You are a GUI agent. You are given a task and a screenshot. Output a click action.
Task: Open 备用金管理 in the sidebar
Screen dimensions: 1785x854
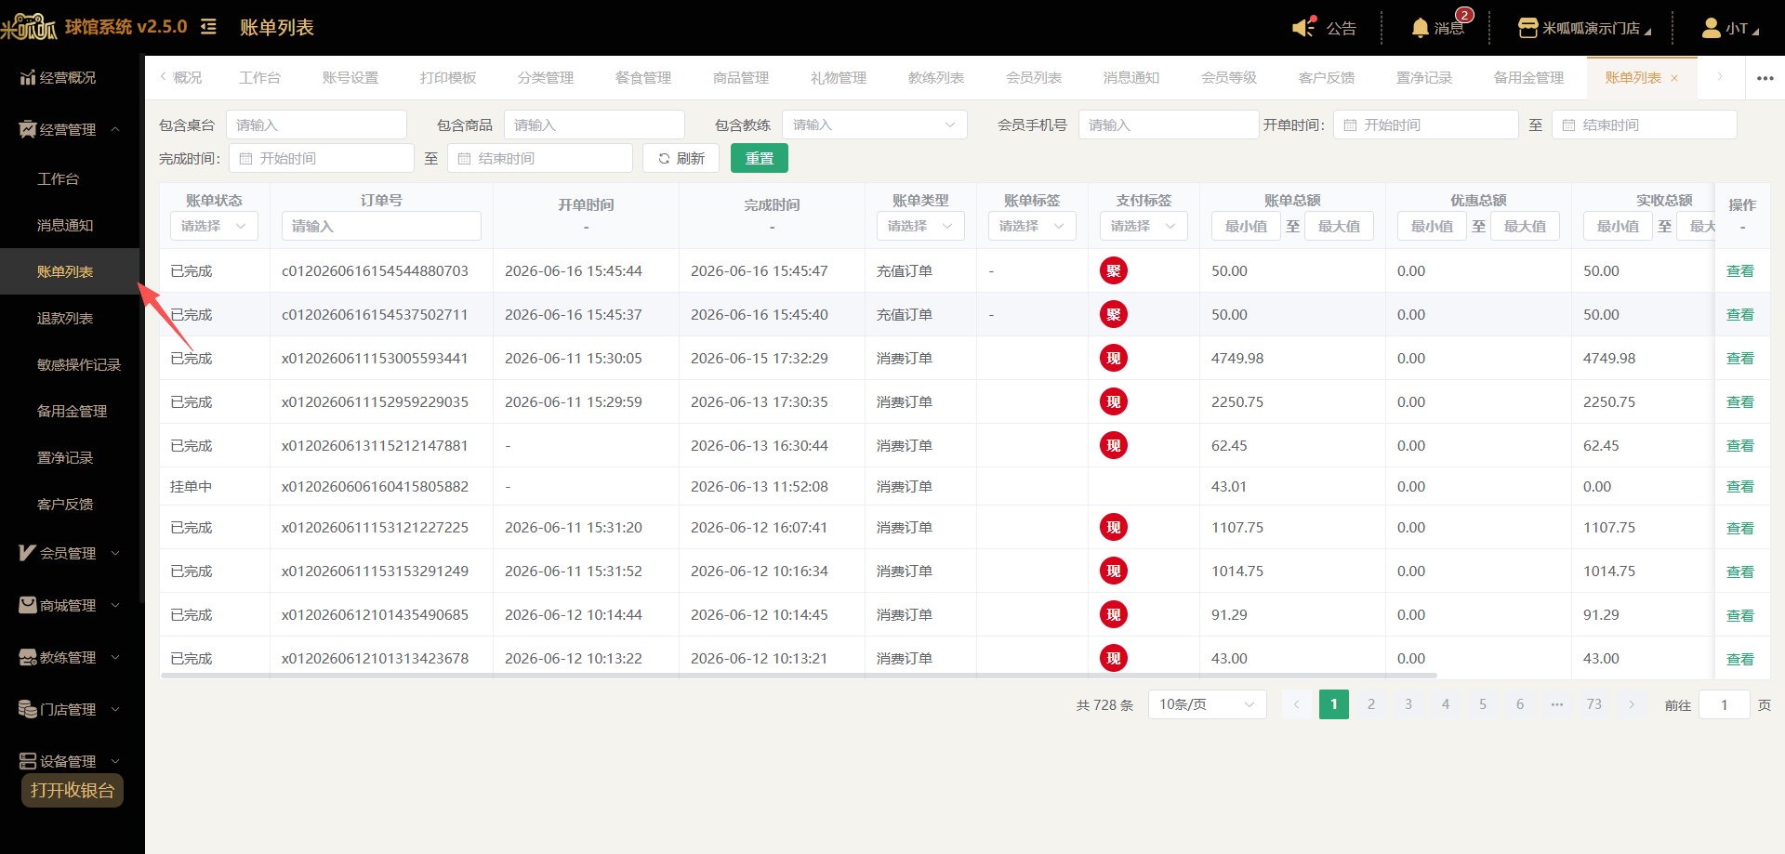coord(72,411)
